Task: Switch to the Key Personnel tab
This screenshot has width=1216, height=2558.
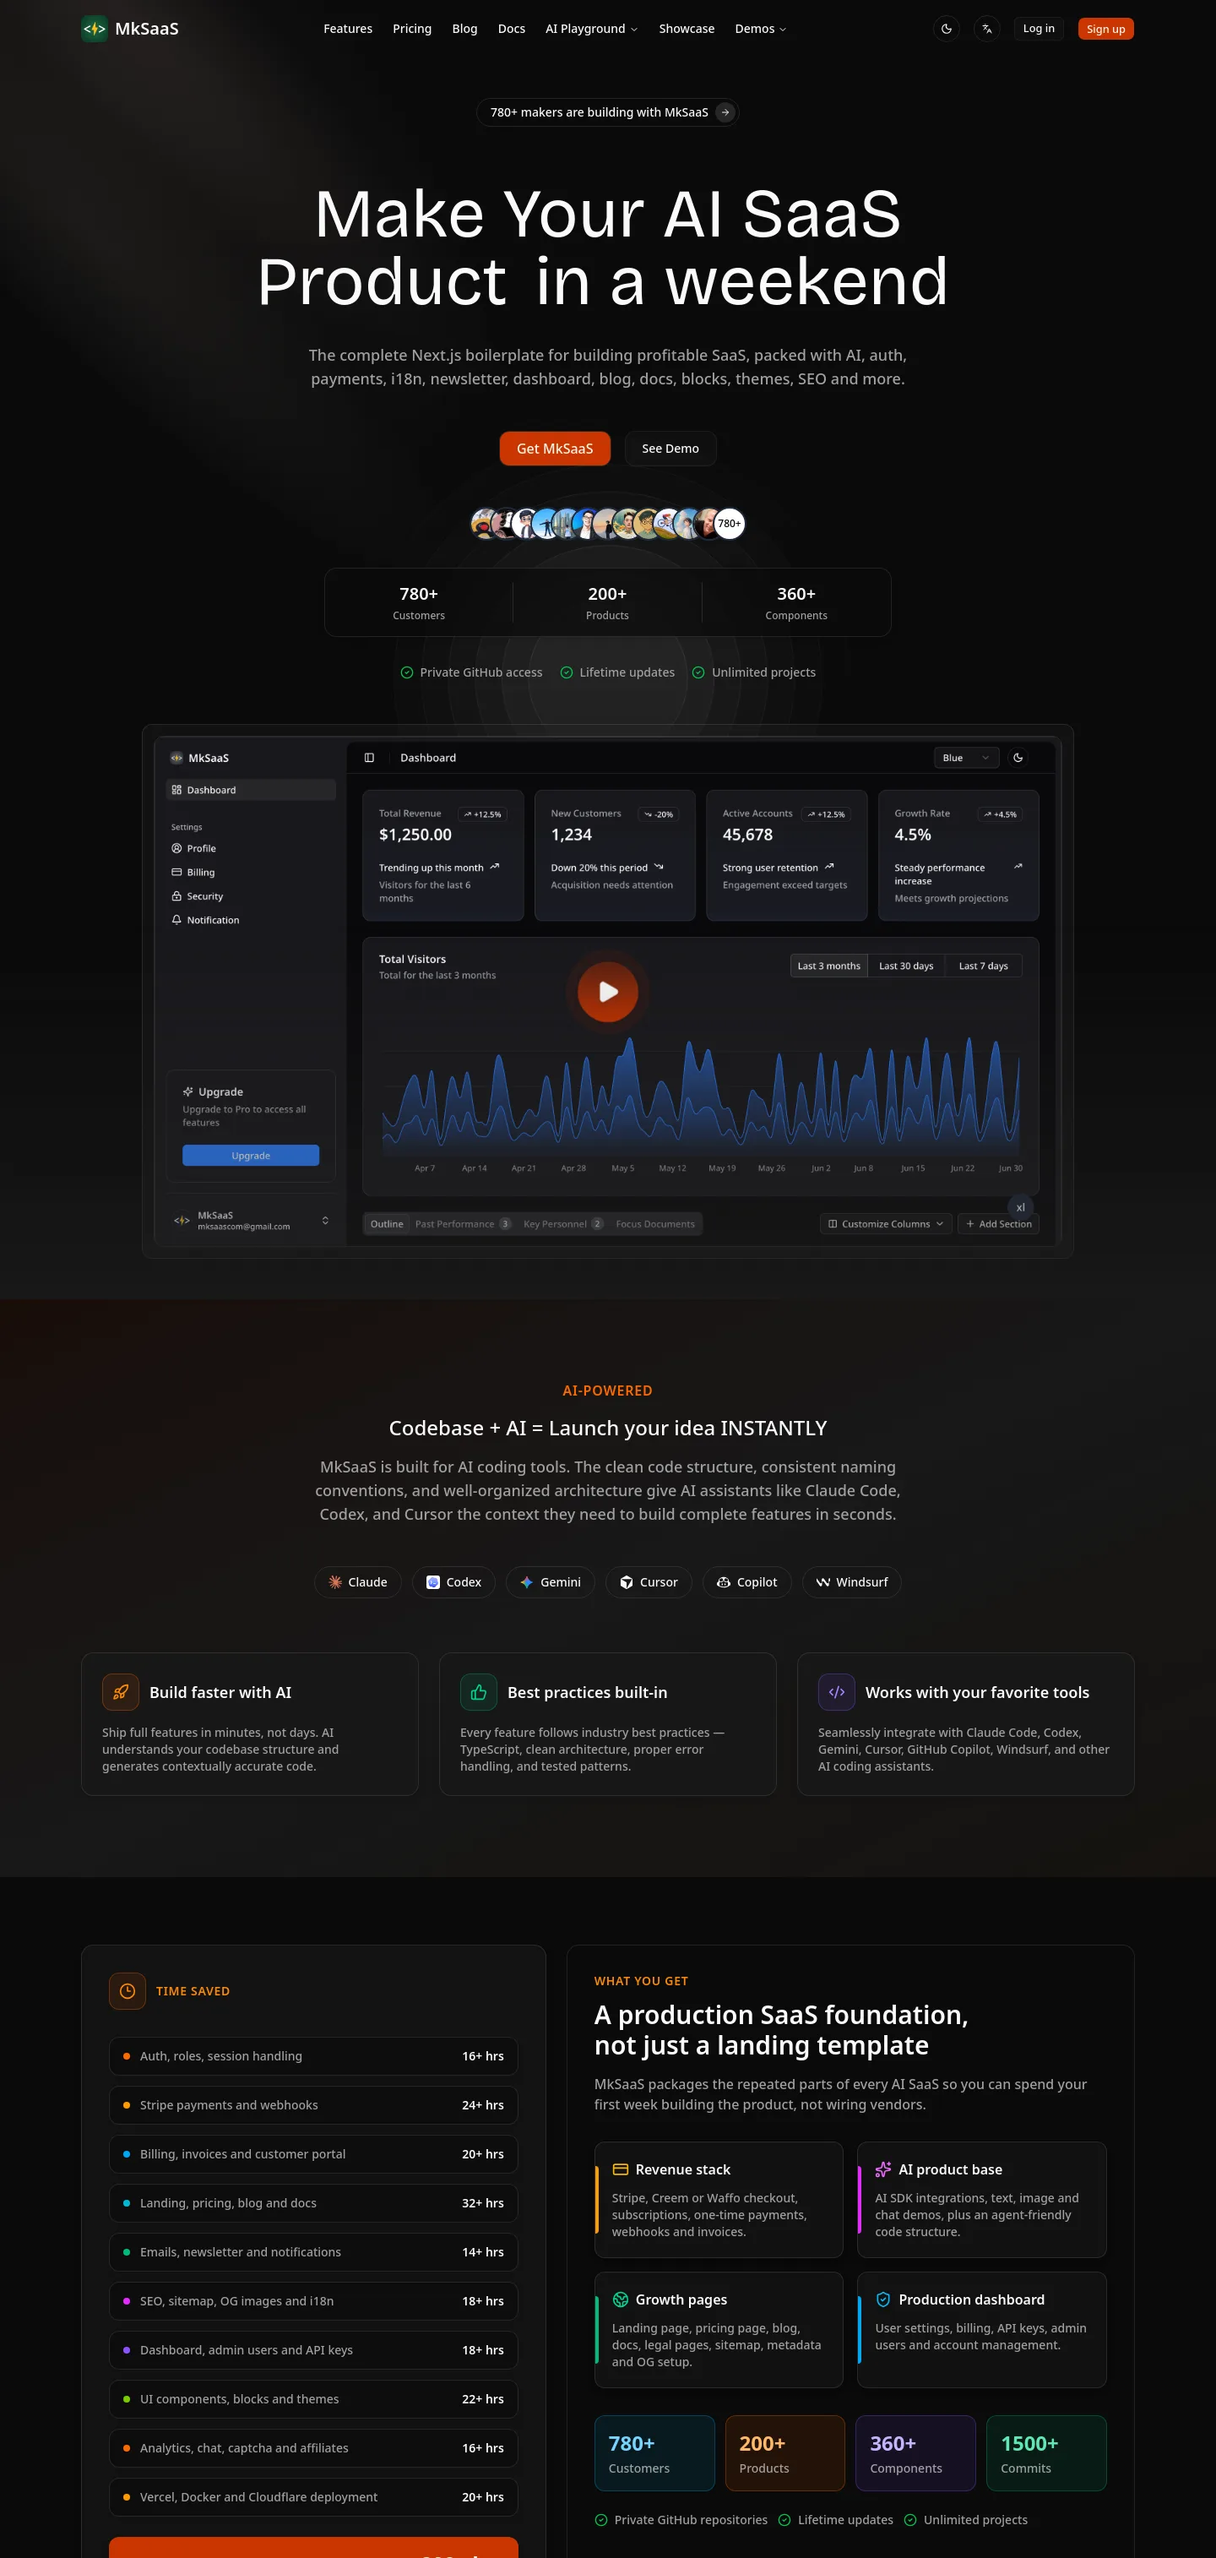Action: coord(563,1223)
